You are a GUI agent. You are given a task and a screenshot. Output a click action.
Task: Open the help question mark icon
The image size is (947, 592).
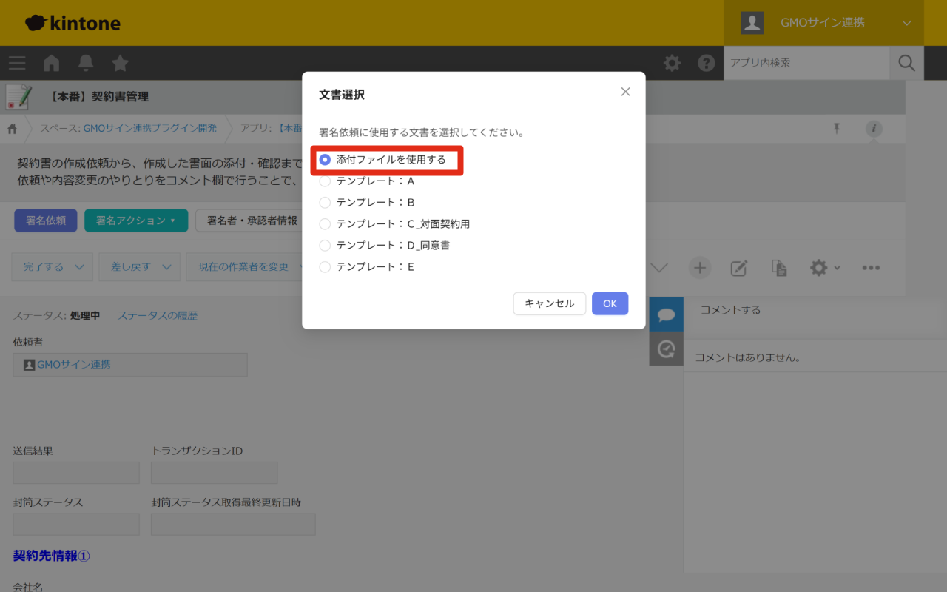[x=706, y=63]
